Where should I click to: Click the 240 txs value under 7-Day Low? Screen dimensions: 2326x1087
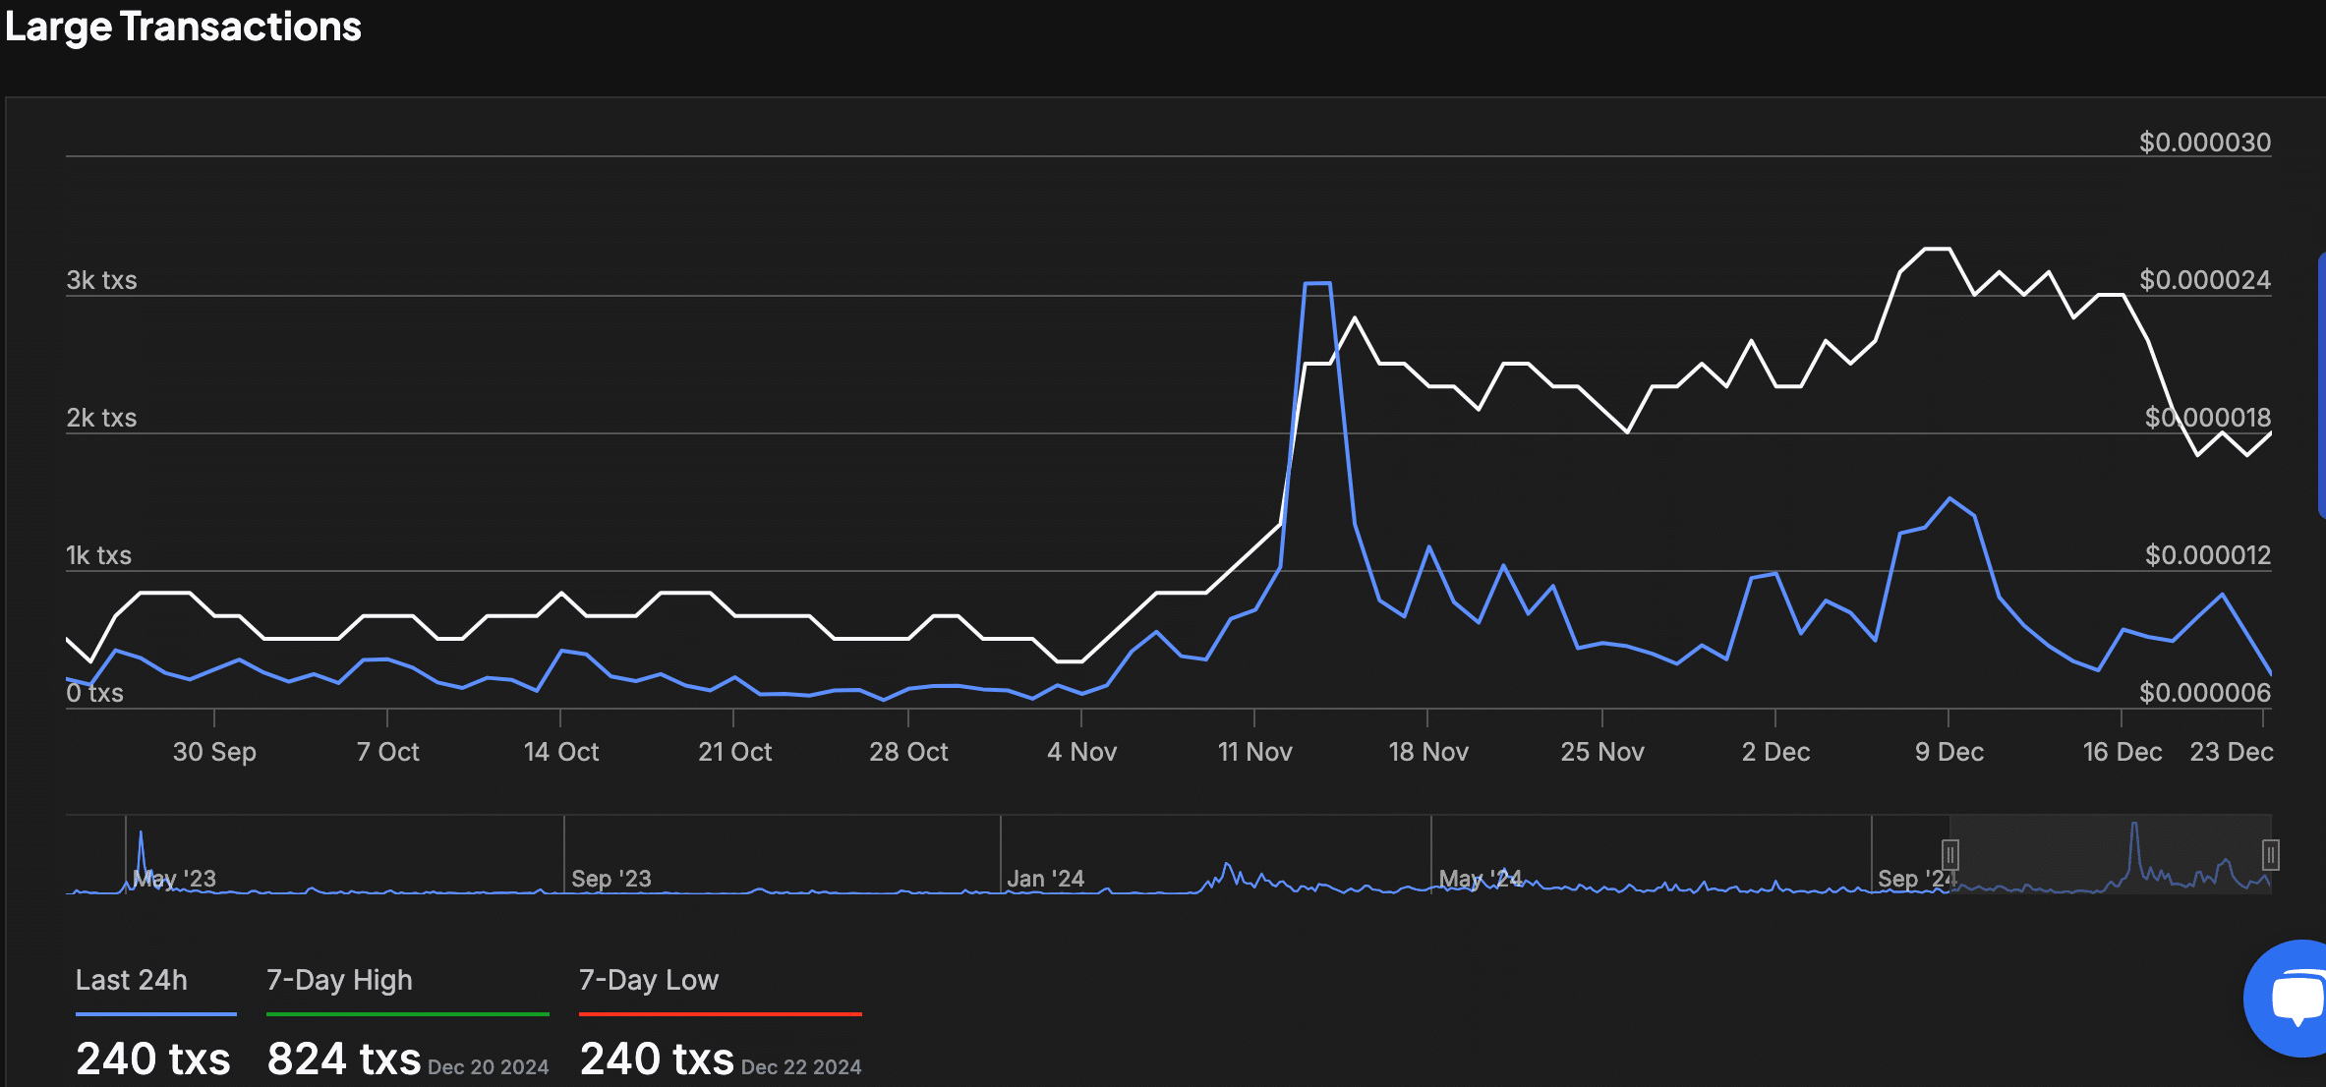[x=657, y=1058]
